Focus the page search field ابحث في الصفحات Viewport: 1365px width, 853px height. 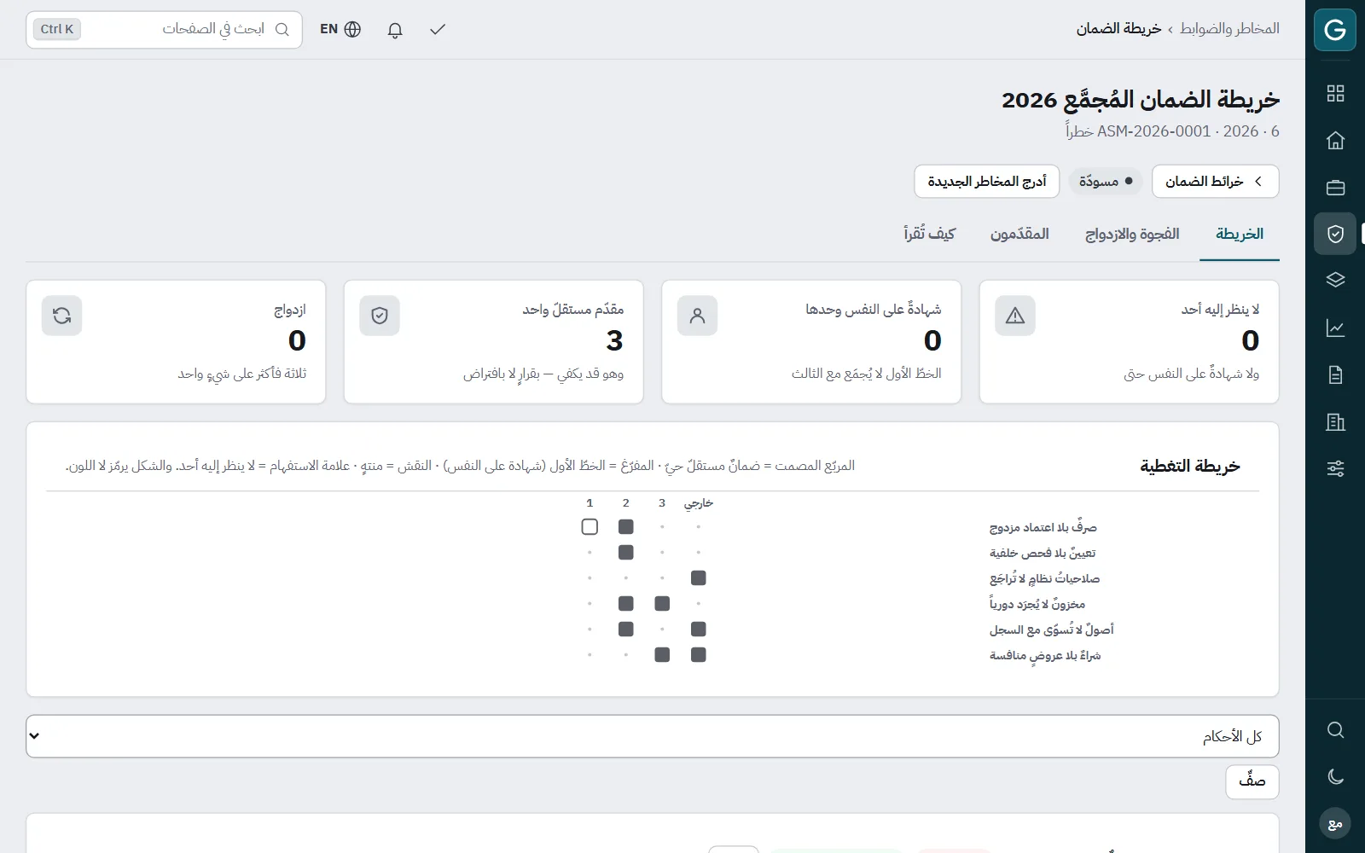pyautogui.click(x=164, y=30)
